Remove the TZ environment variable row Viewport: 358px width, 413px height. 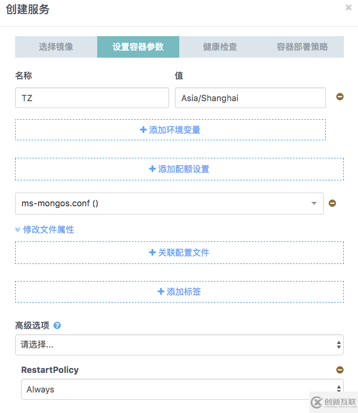(x=340, y=97)
